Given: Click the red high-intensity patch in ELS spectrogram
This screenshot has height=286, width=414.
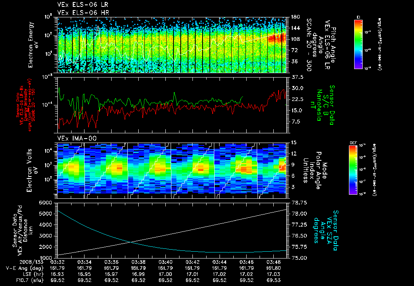Looking at the screenshot, I should 277,38.
